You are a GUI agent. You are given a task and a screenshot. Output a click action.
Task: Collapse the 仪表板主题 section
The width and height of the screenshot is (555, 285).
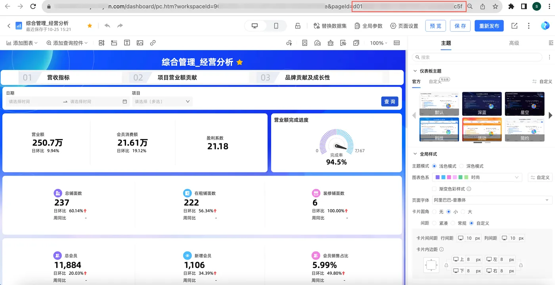point(415,71)
